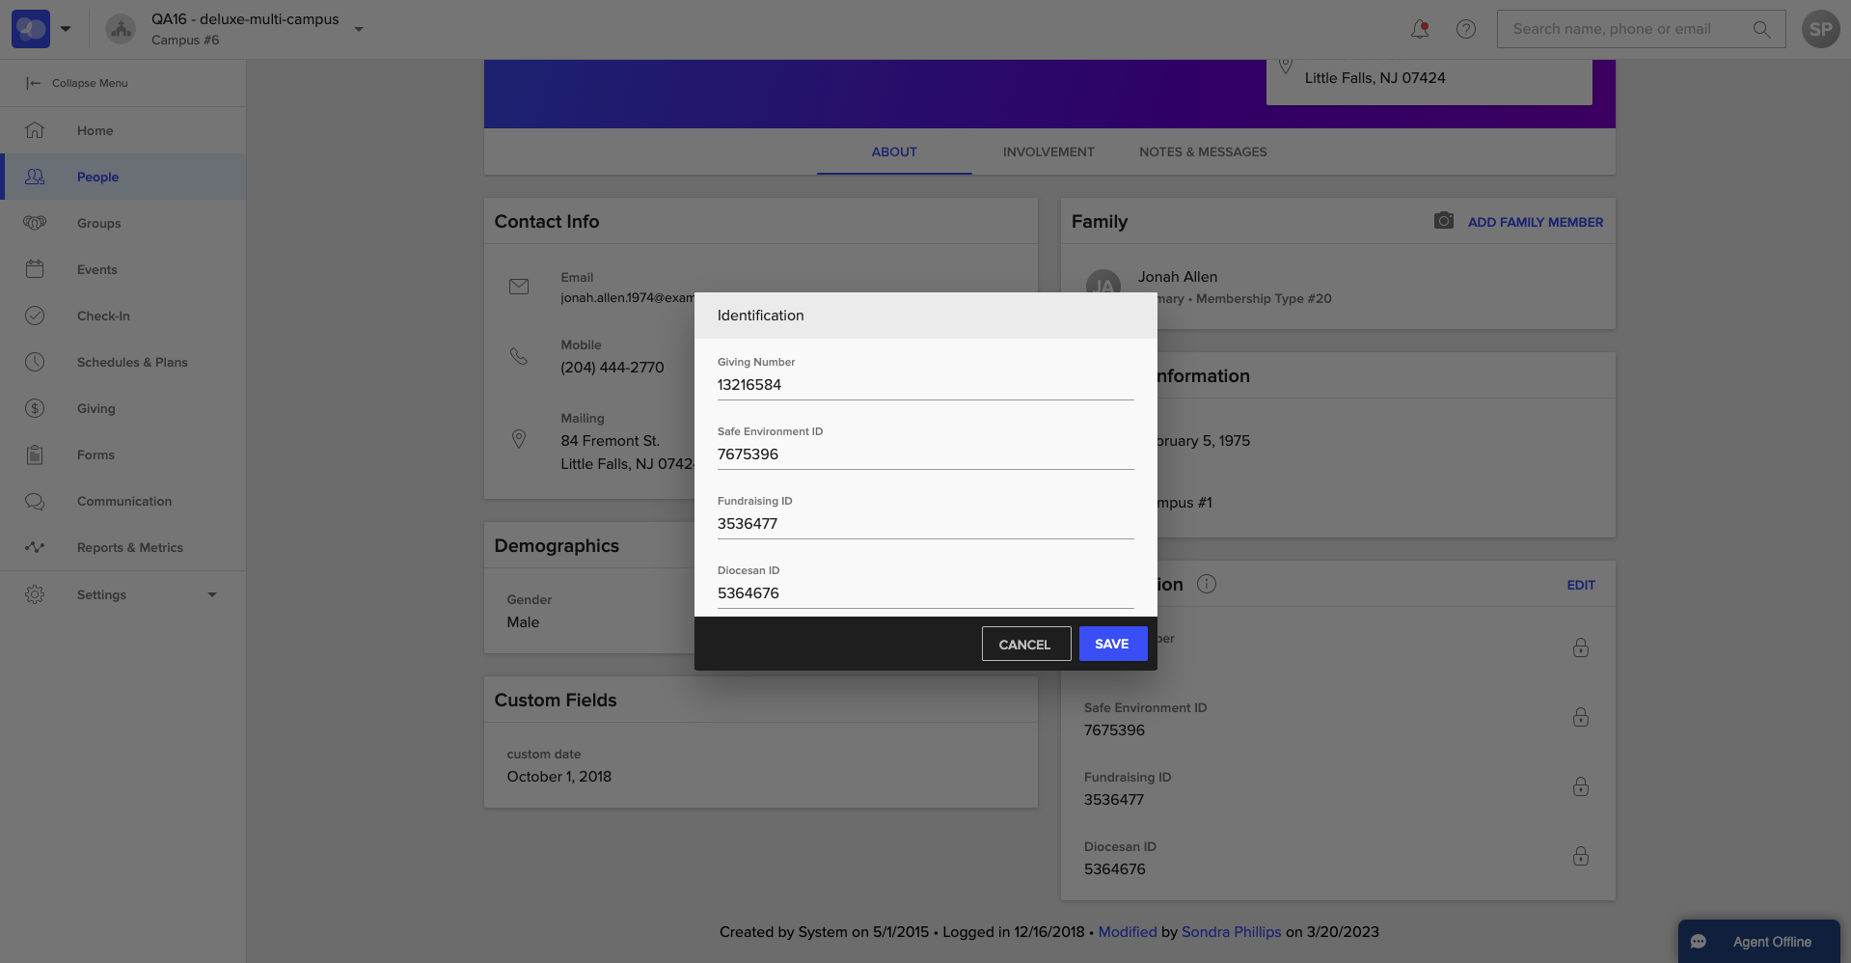Open the People section from sidebar

click(96, 177)
